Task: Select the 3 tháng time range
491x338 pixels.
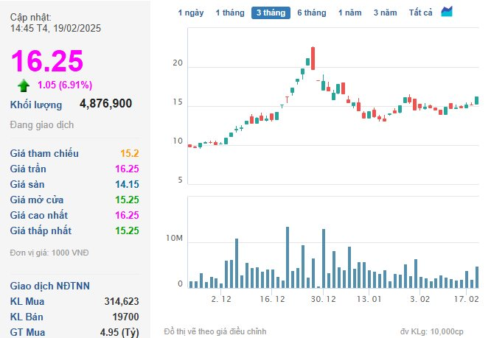Action: (x=271, y=13)
